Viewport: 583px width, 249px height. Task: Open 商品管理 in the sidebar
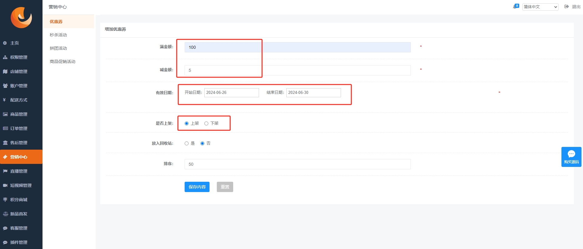coord(21,114)
